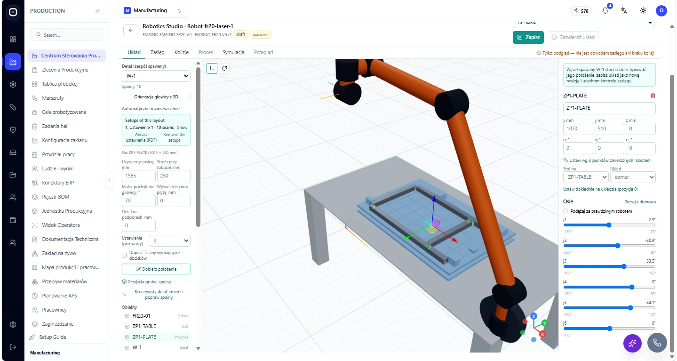Click the j1 axis slider handle

(x=609, y=225)
